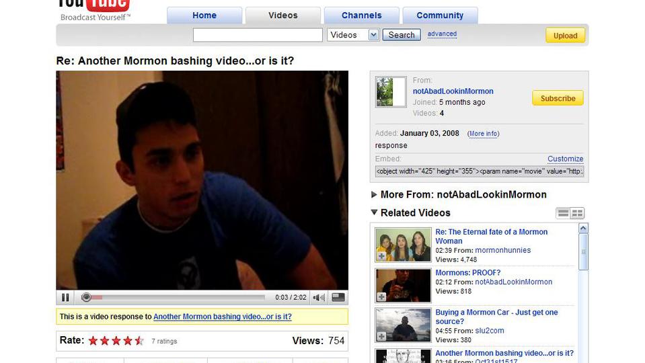Rate the video with the fifth star

pos(139,341)
